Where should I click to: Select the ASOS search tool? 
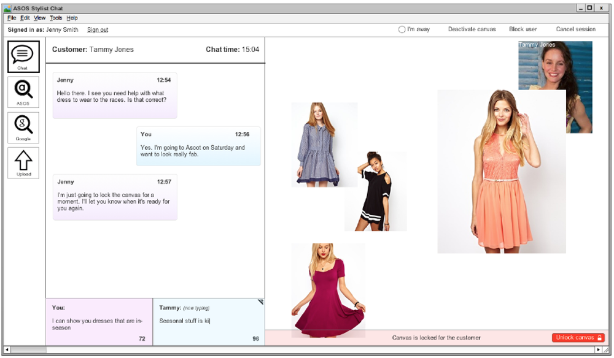23,92
